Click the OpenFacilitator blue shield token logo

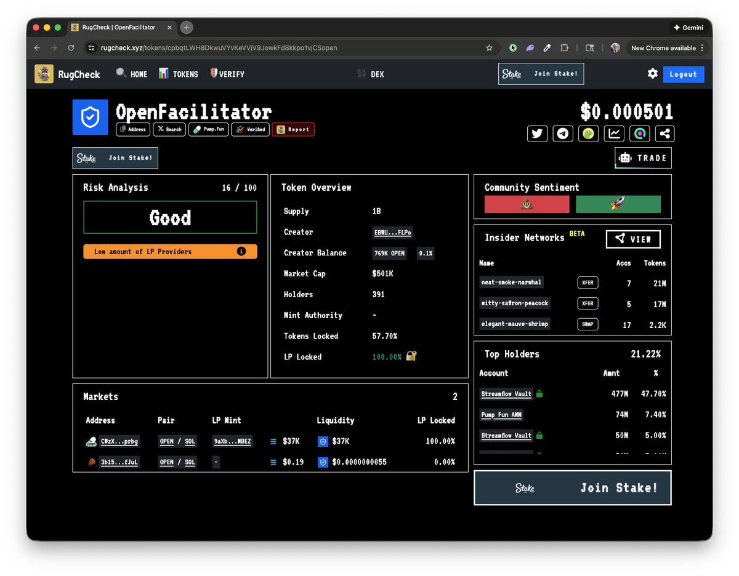(90, 117)
